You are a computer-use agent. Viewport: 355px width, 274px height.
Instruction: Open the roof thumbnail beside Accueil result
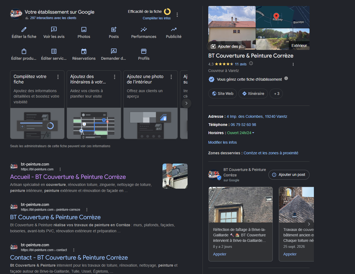pos(175,176)
